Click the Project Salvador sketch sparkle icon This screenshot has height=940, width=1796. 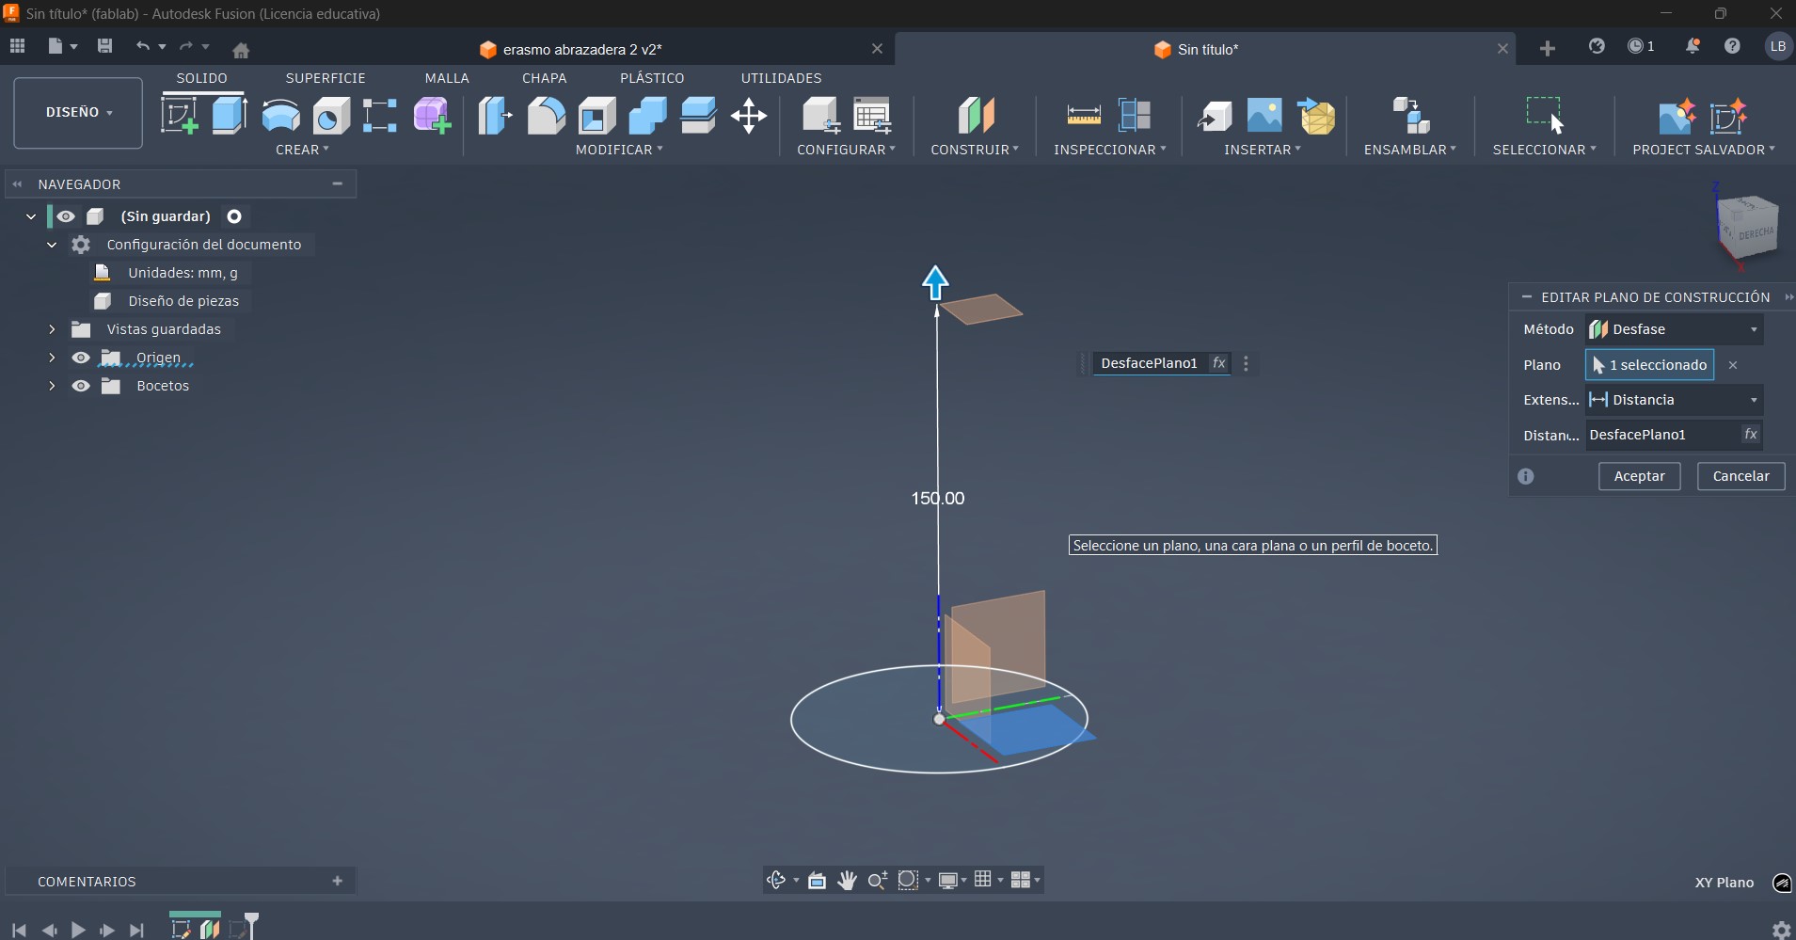pos(1727,116)
